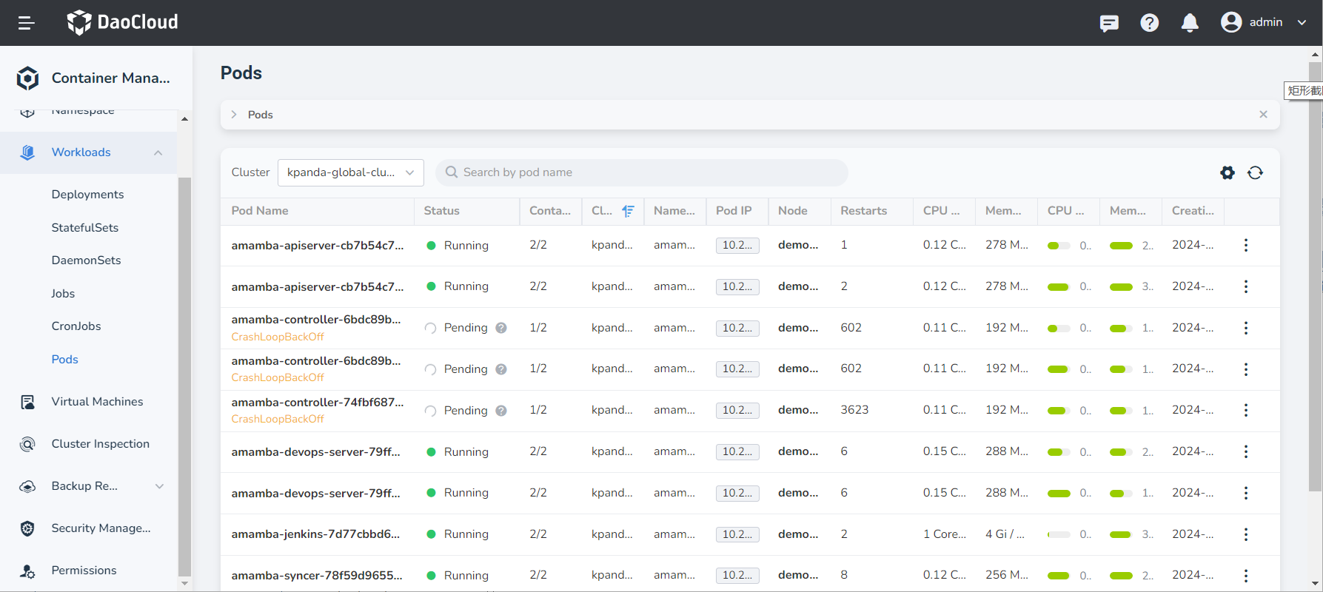Show pending info for amamba-controller-74fbf687 pod
Viewport: 1323px width, 592px height.
coord(501,411)
